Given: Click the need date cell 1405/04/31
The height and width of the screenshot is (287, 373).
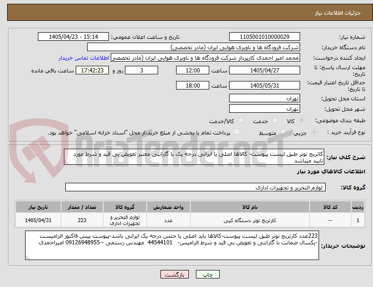Looking at the screenshot, I should [x=38, y=220].
